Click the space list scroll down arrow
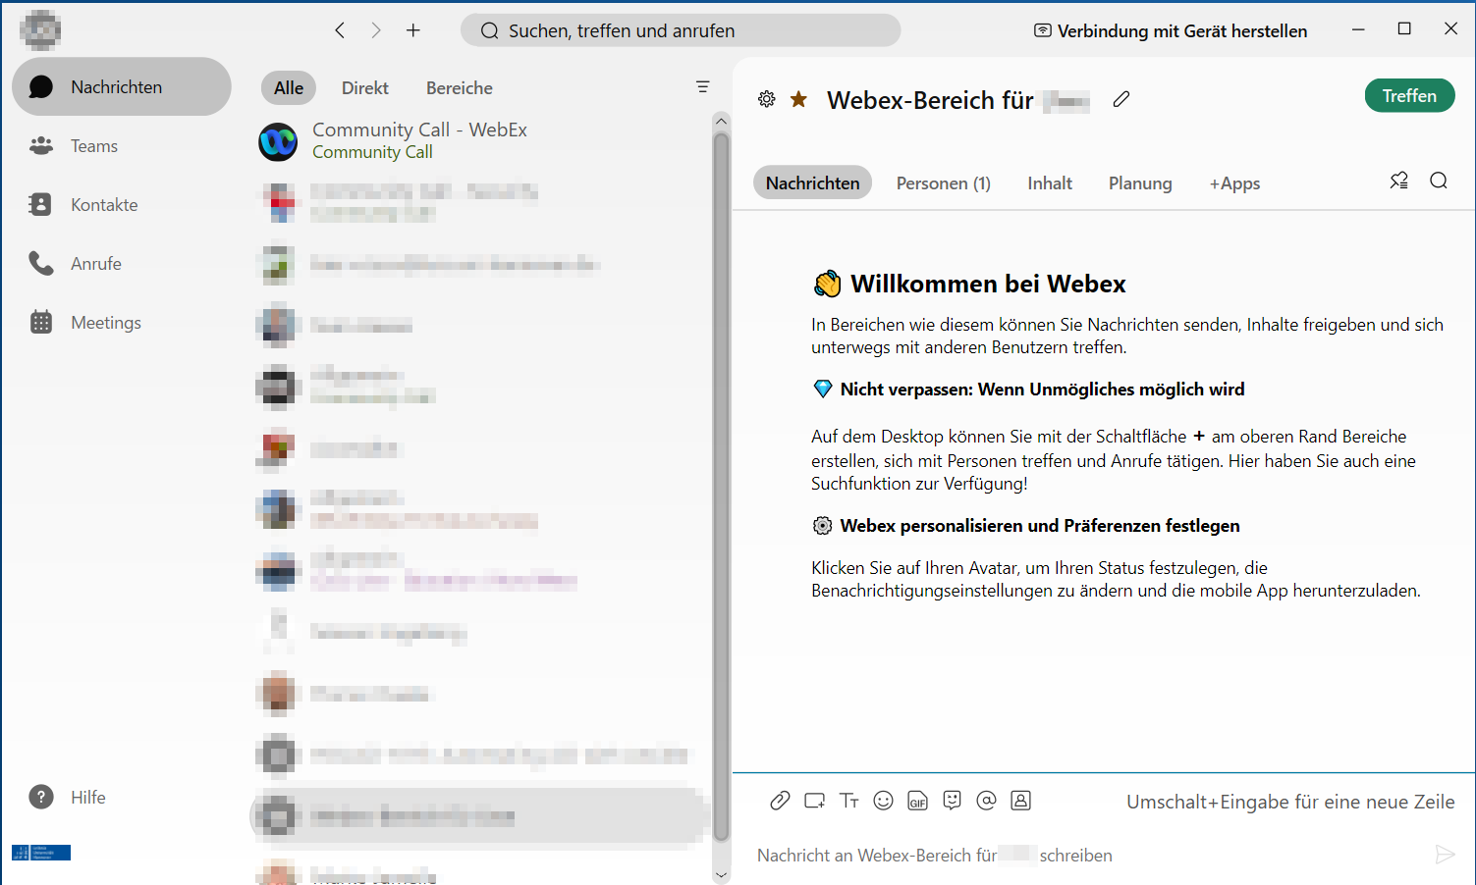This screenshot has width=1476, height=885. (722, 875)
